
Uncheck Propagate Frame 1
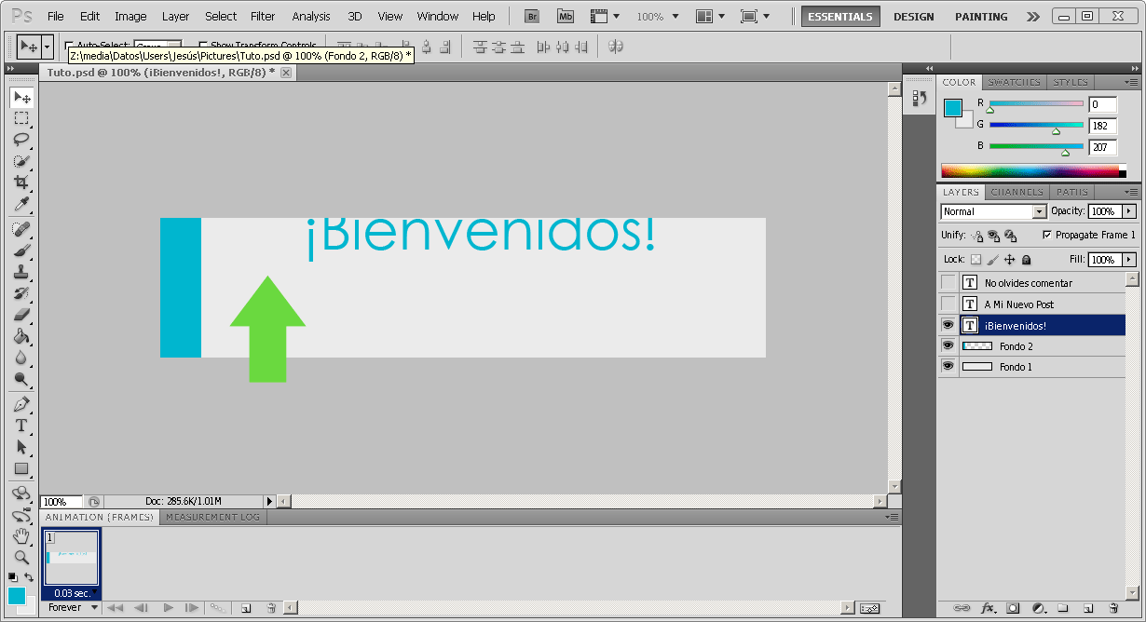(x=1047, y=236)
